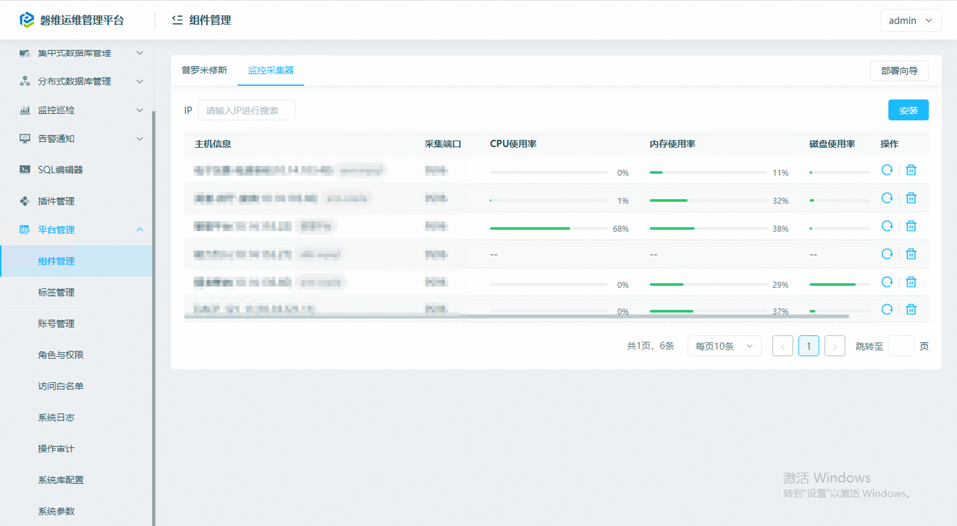
Task: Expand 监控巡检 sidebar menu
Action: click(56, 110)
